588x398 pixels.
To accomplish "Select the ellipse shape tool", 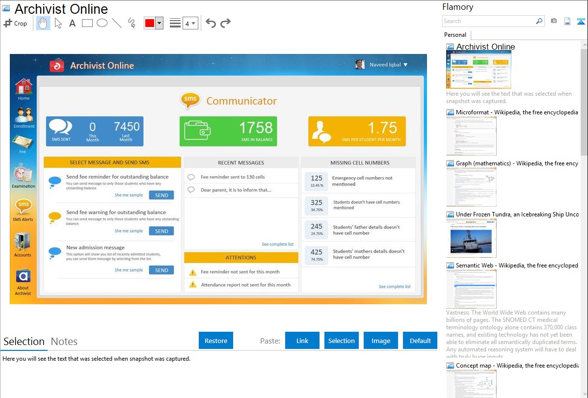I will pos(102,23).
